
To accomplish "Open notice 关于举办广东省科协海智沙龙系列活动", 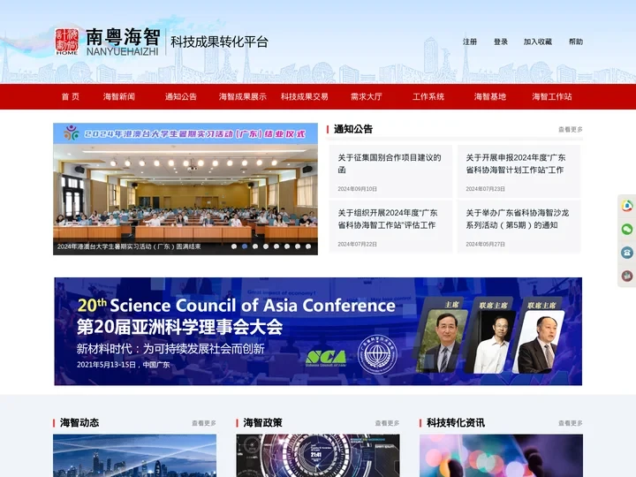I will [517, 219].
